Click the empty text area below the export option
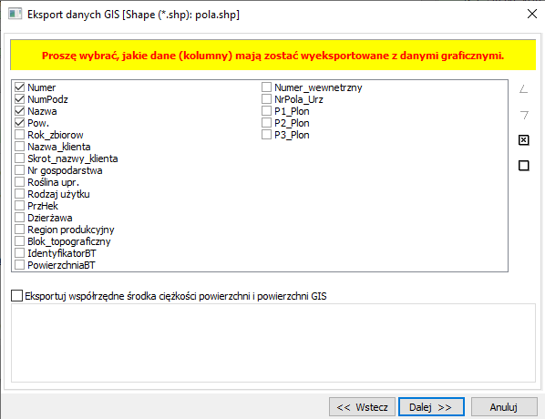545x419 pixels. coord(273,342)
